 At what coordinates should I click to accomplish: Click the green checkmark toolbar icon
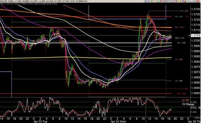(151, 1)
